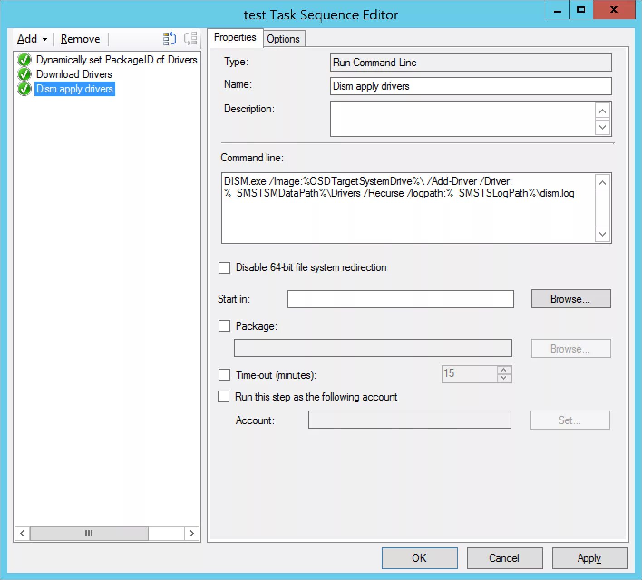Viewport: 642px width, 580px height.
Task: Click green check icon beside Download Drivers
Action: click(24, 74)
